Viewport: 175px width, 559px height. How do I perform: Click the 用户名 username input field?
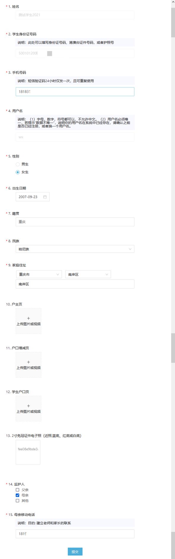(x=75, y=137)
